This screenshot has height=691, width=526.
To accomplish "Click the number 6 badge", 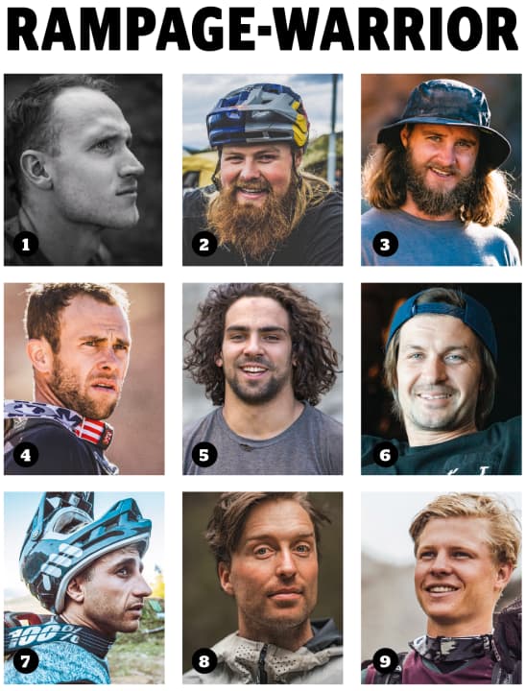I will coord(385,454).
